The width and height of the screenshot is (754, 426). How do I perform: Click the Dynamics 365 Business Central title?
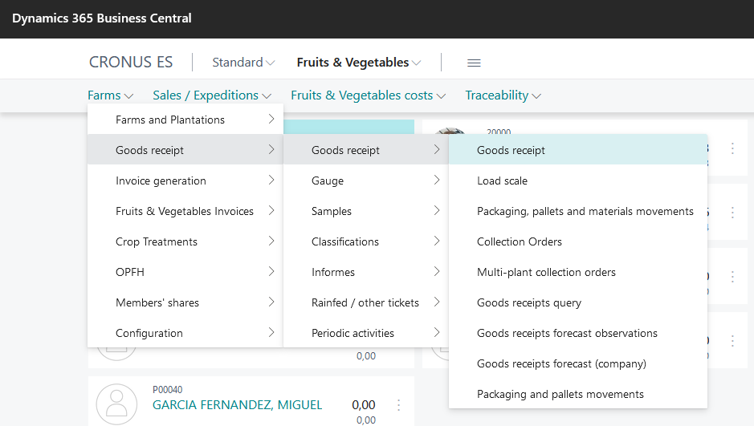pos(101,18)
